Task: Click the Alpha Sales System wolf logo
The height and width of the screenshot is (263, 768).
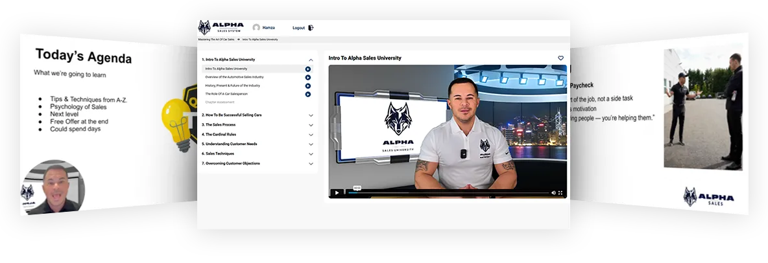Action: (x=221, y=27)
